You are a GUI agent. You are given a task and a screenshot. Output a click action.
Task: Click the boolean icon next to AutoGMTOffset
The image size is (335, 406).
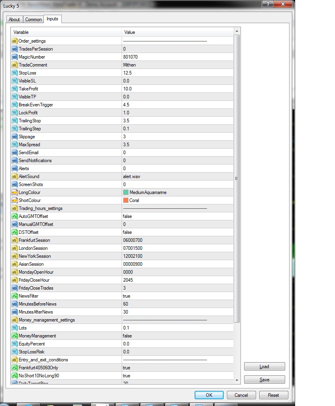pyautogui.click(x=14, y=216)
